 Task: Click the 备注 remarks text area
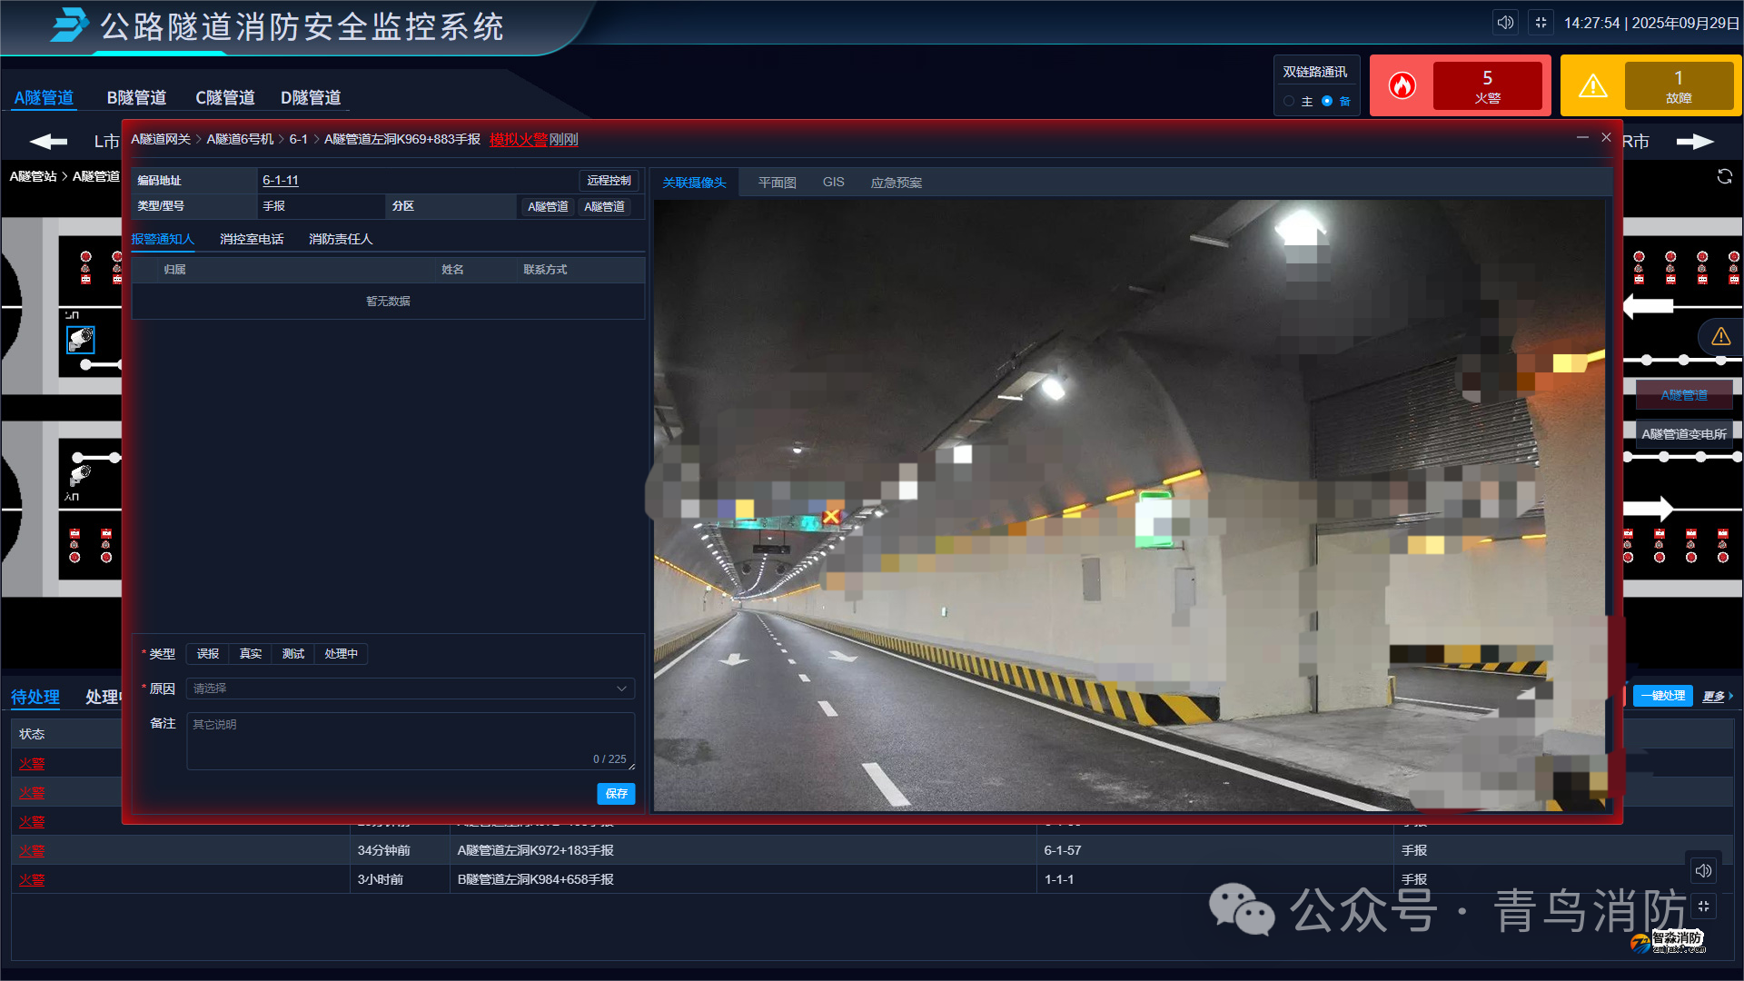click(x=410, y=740)
